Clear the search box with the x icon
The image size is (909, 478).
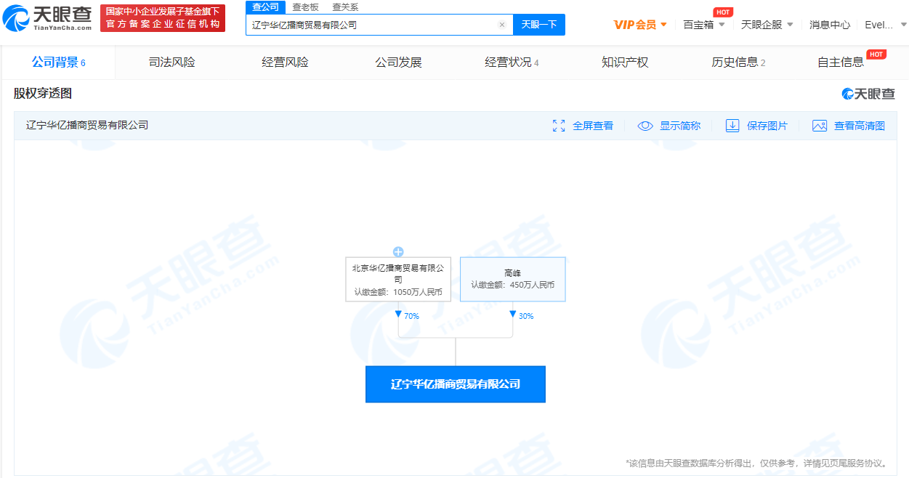click(501, 25)
